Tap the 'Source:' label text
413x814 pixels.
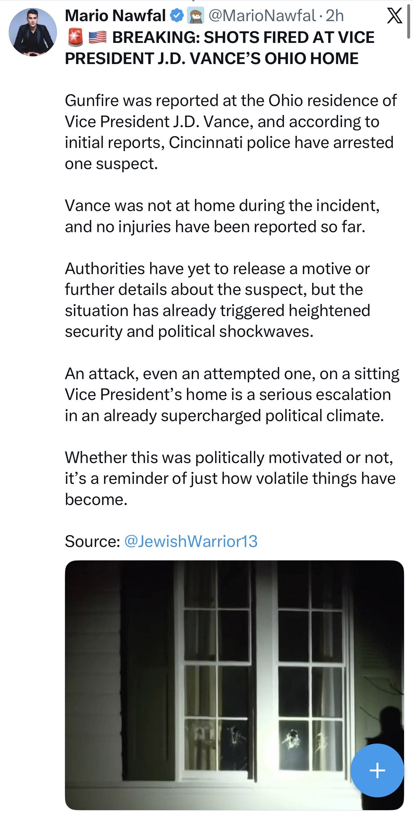point(92,541)
